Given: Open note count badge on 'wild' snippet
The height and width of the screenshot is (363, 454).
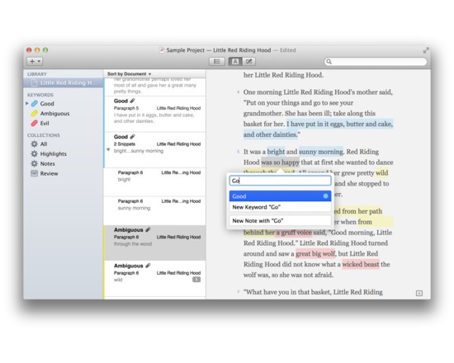Looking at the screenshot, I should click(196, 280).
